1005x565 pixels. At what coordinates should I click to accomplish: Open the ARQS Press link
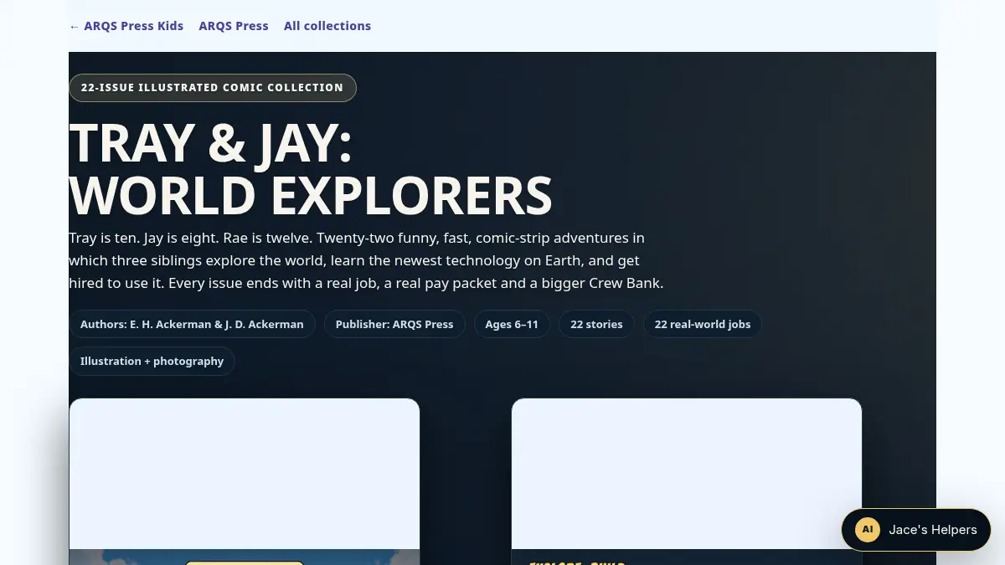234,26
